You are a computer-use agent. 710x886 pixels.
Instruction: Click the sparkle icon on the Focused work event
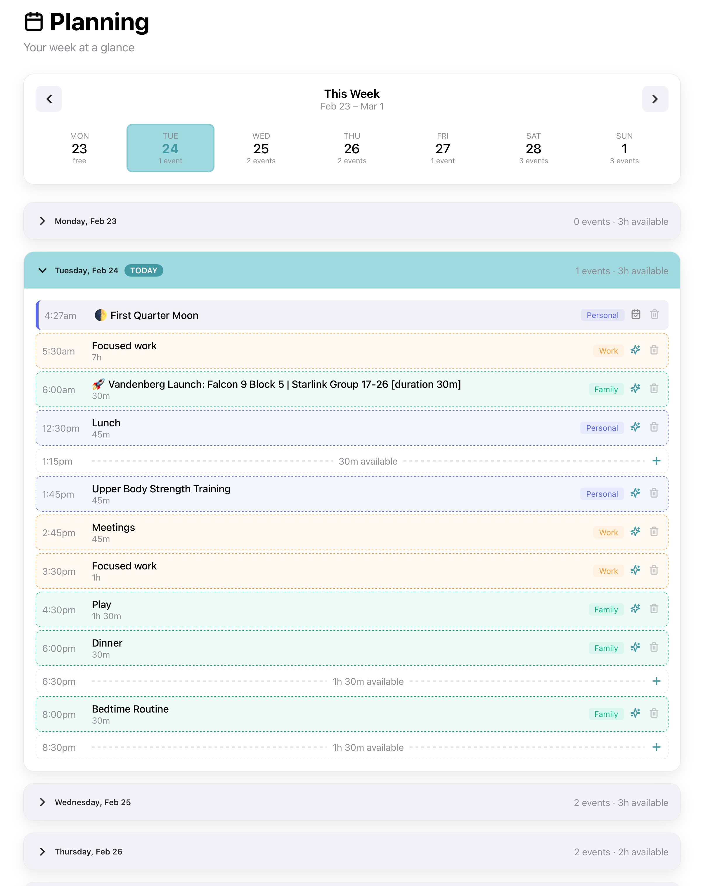635,350
